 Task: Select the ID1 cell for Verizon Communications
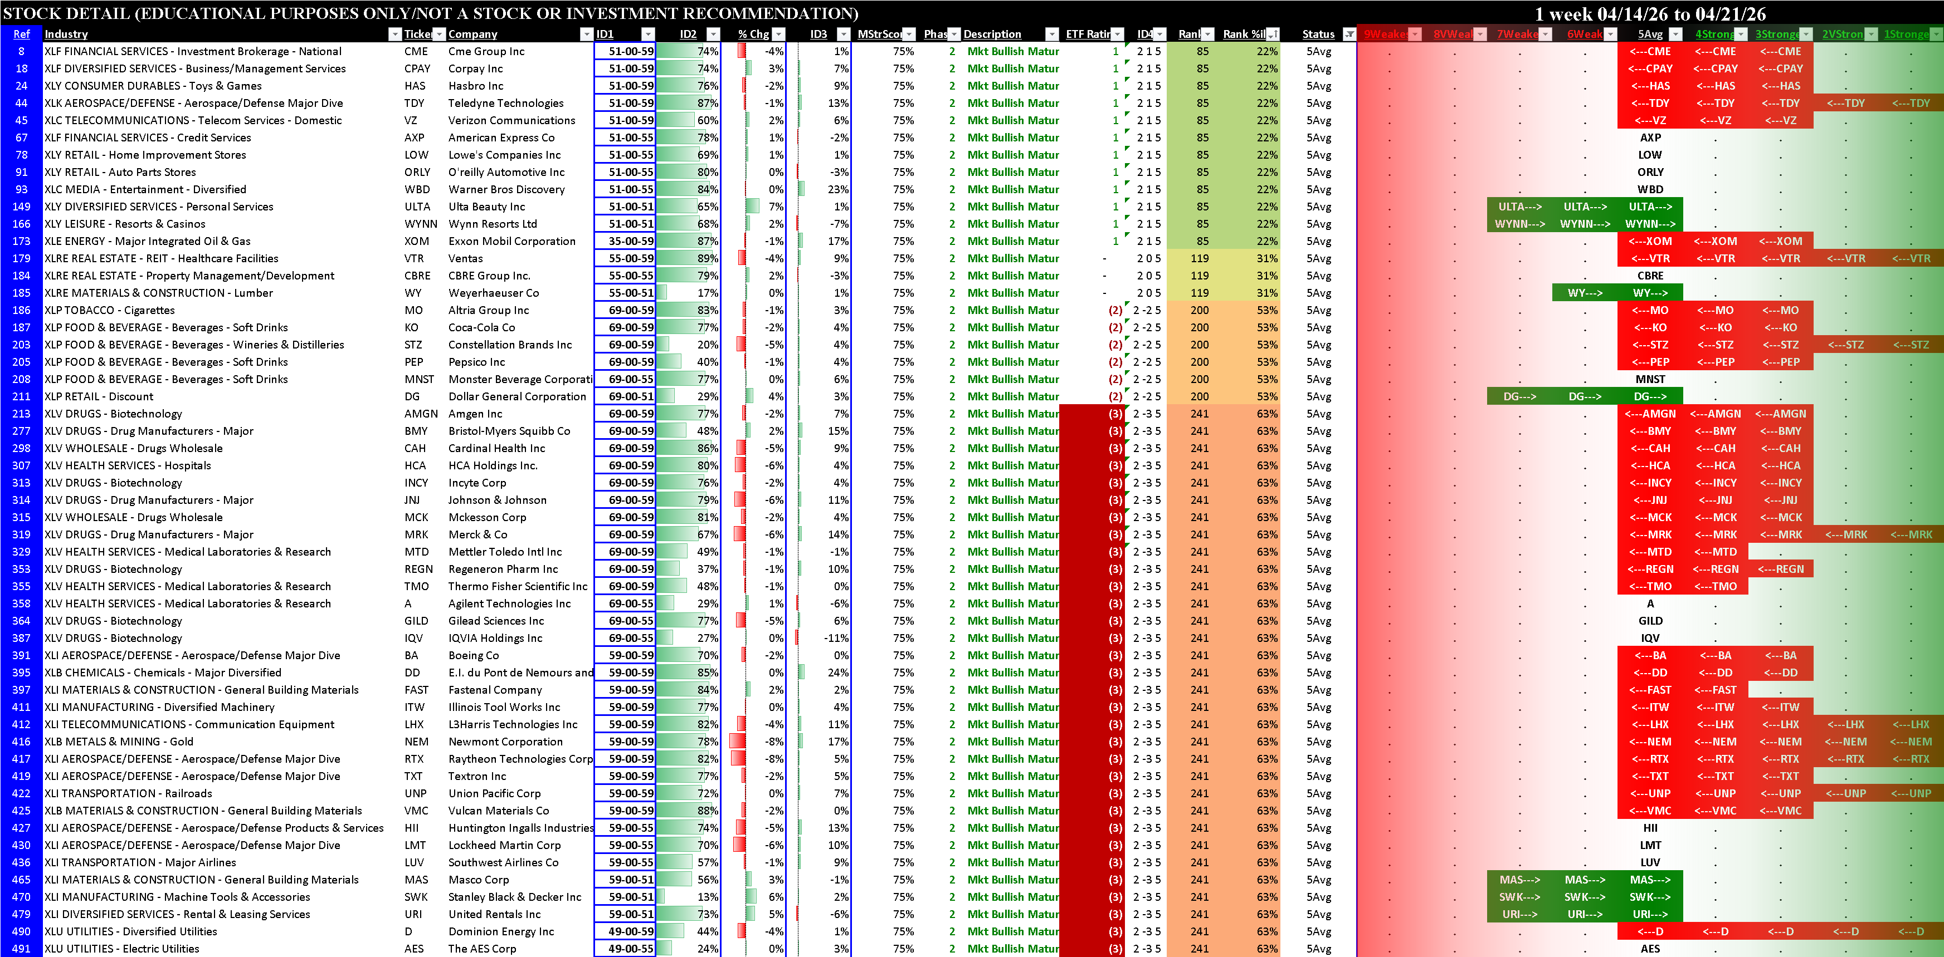point(625,121)
